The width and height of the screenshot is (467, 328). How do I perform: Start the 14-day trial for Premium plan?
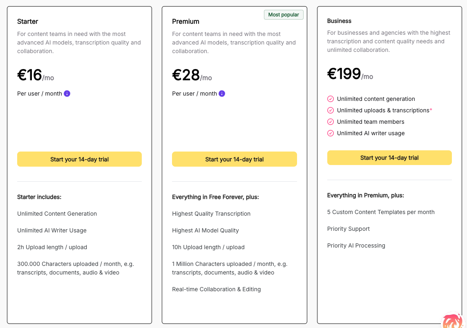(235, 159)
